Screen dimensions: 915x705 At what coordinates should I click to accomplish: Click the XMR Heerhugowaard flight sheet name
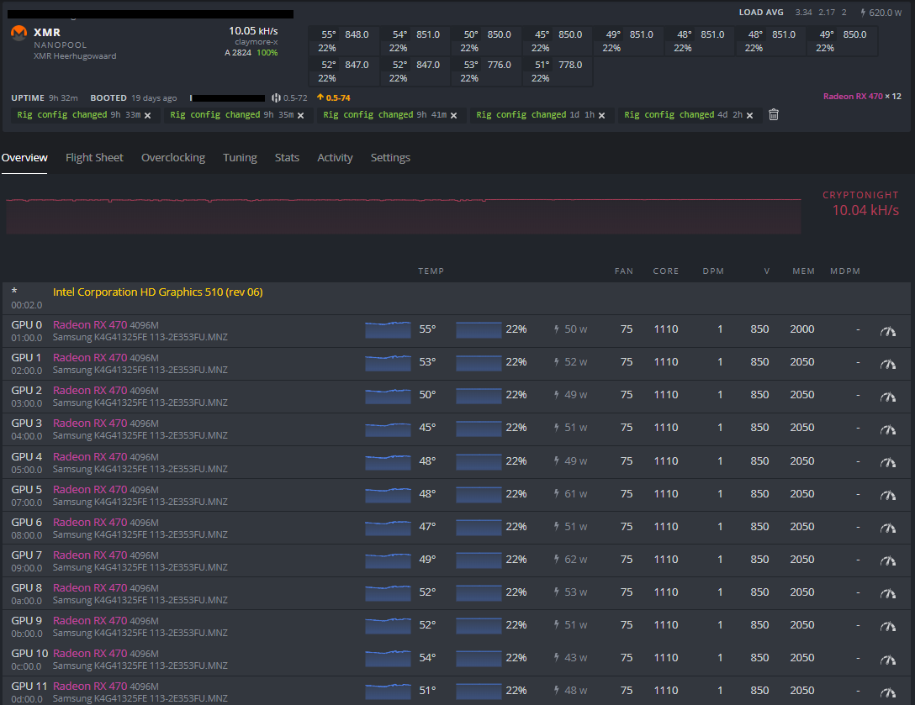click(x=75, y=56)
